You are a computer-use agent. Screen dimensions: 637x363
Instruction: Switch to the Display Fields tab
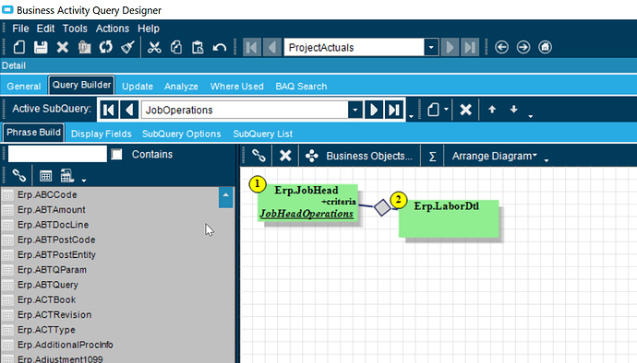point(102,134)
